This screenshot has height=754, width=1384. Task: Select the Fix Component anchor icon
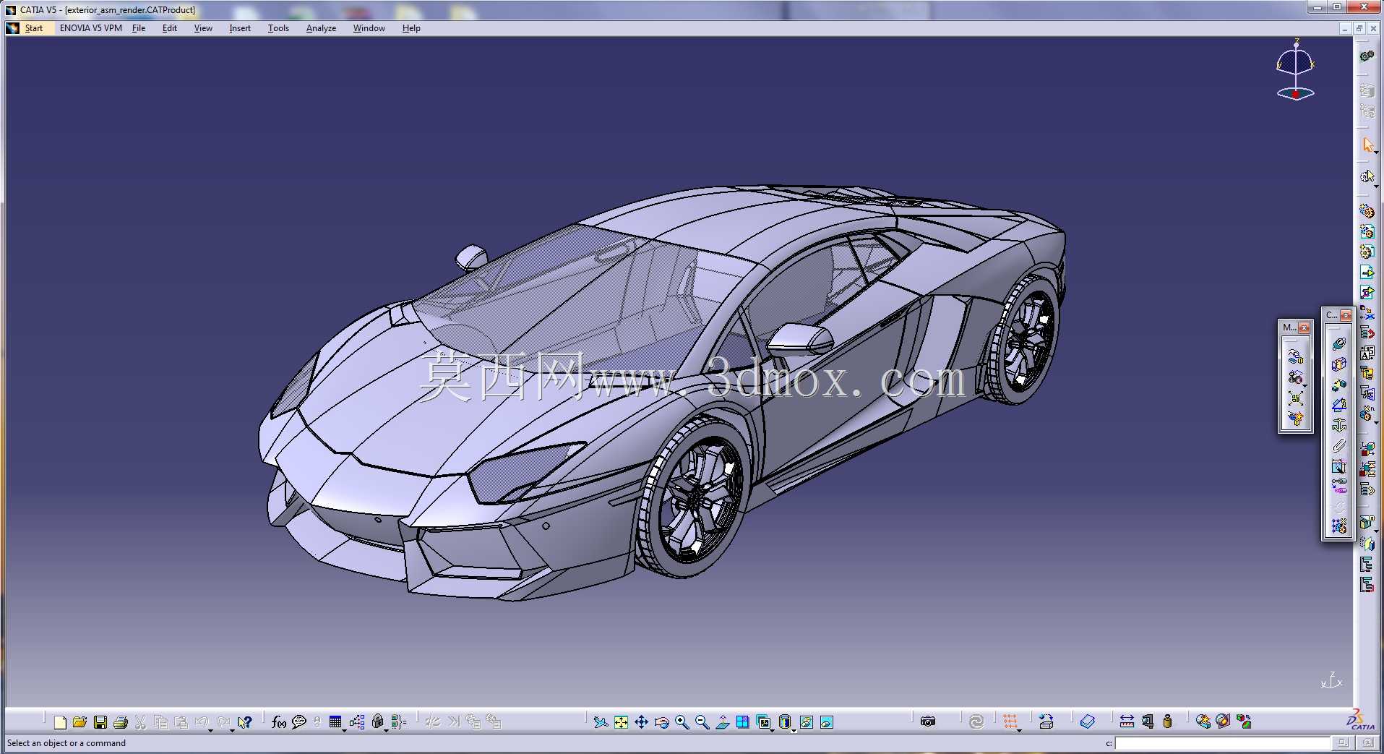tap(1339, 425)
